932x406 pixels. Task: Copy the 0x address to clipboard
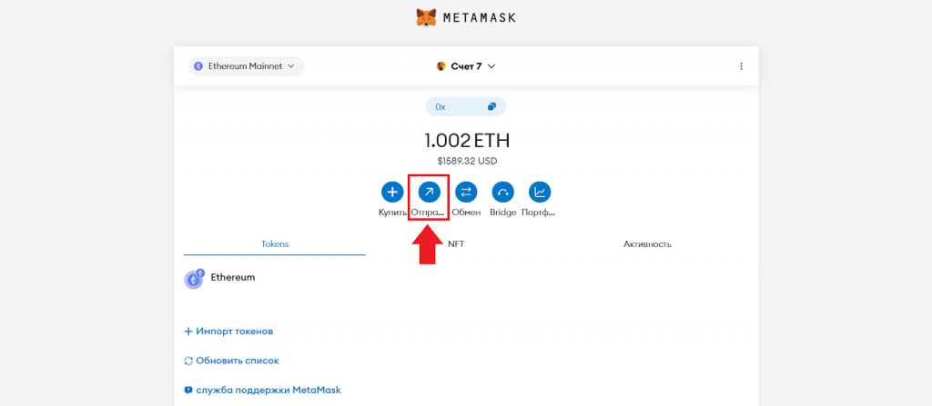pos(491,107)
